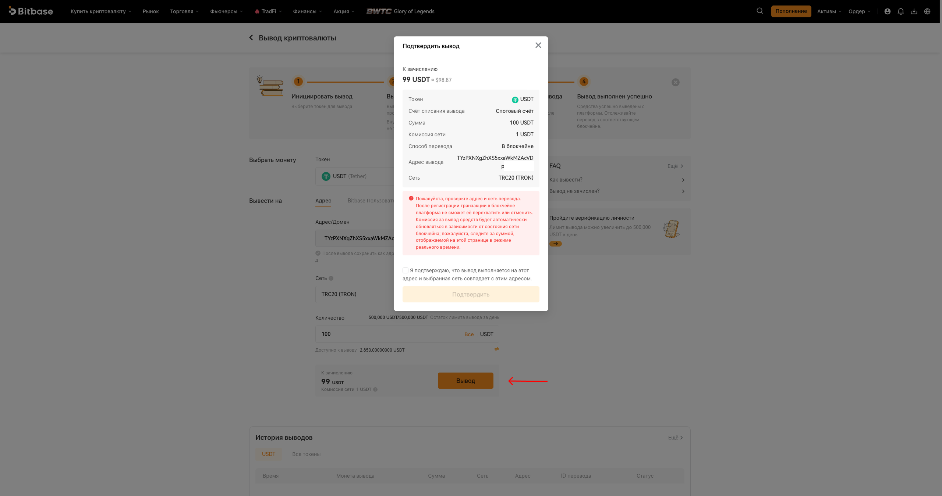Click the withdrawal step 4 marker
Screen dimensions: 942x496
(x=584, y=82)
